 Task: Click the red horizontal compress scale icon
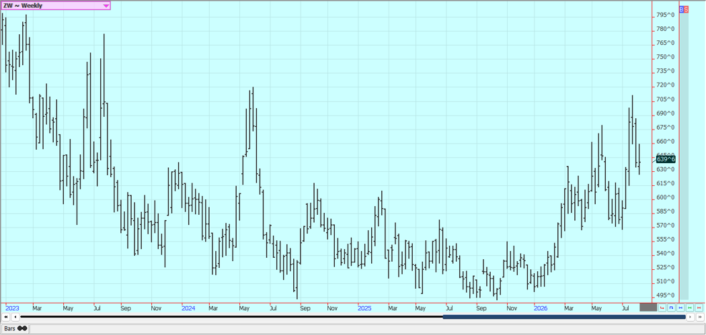(662, 308)
